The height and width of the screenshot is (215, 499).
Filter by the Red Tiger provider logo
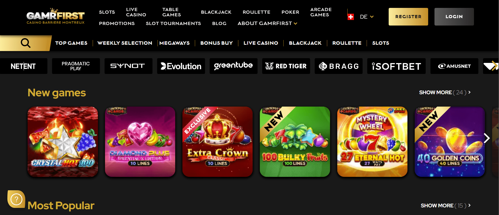coord(286,66)
